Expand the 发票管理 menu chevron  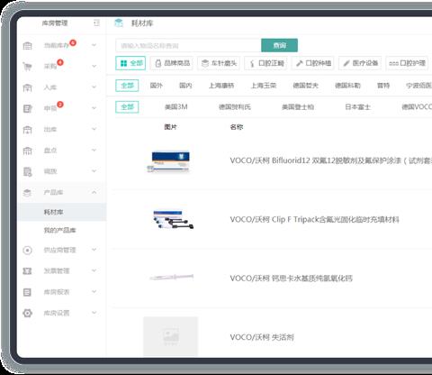94,270
